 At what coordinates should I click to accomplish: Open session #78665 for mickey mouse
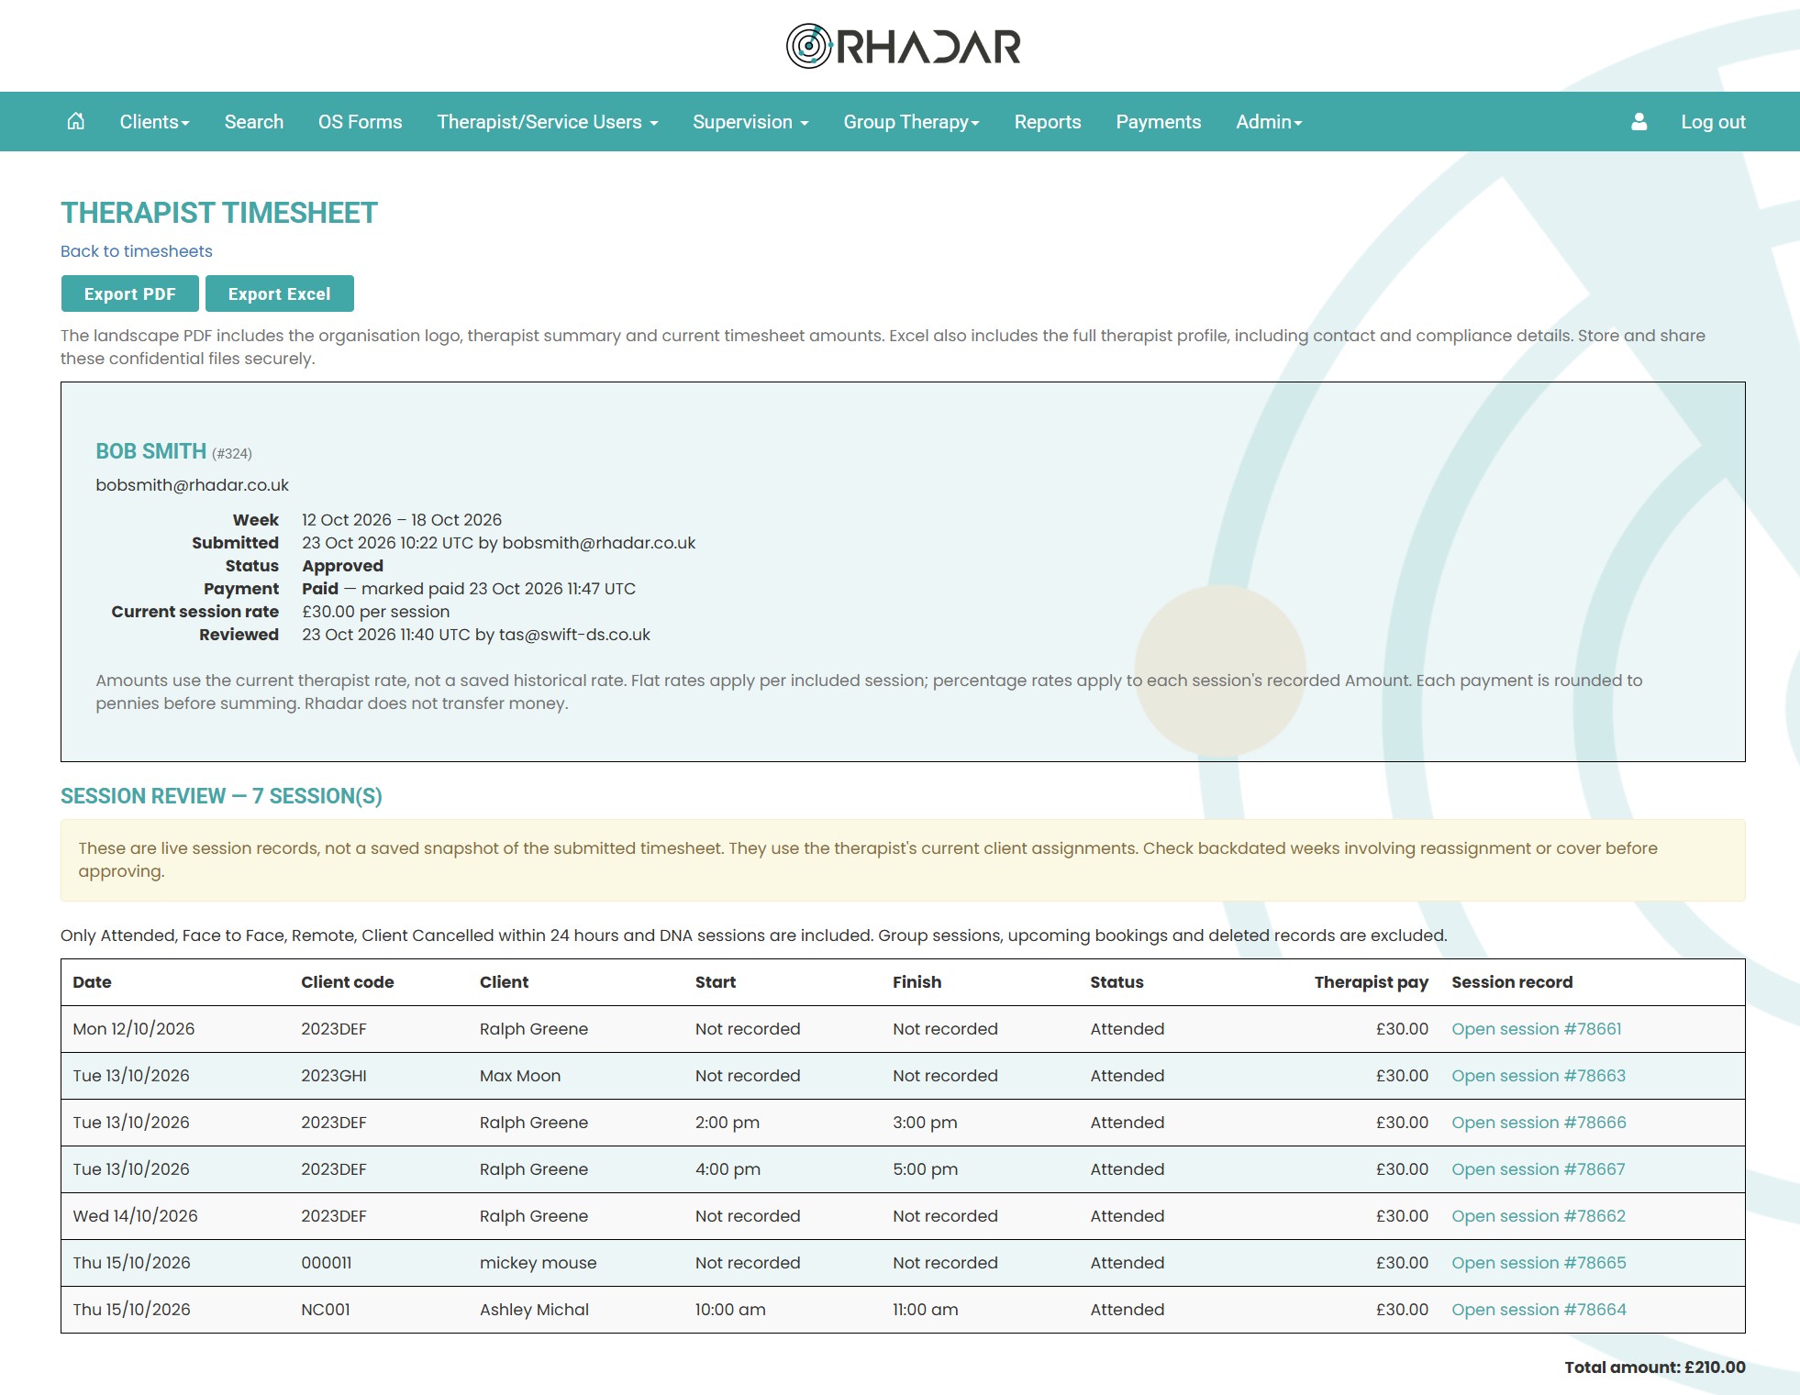click(x=1539, y=1263)
